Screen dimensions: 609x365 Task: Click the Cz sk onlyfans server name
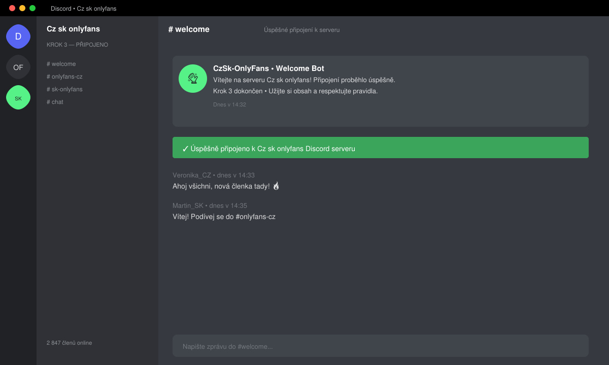pos(73,29)
